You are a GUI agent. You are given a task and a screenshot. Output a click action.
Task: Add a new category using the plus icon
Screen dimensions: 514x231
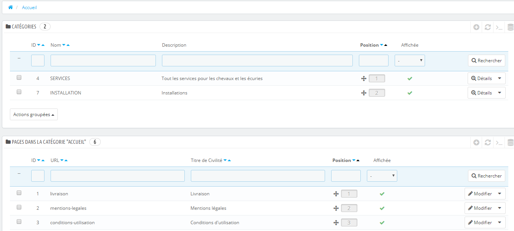click(476, 27)
